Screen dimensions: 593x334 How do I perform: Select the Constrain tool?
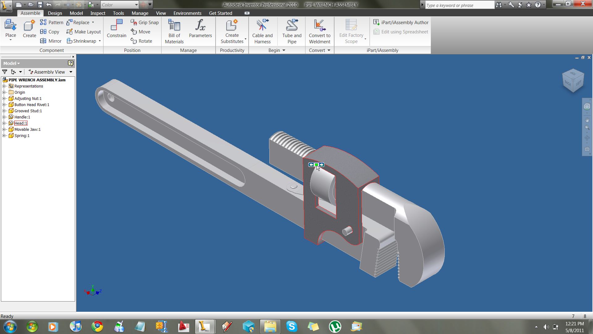(116, 29)
